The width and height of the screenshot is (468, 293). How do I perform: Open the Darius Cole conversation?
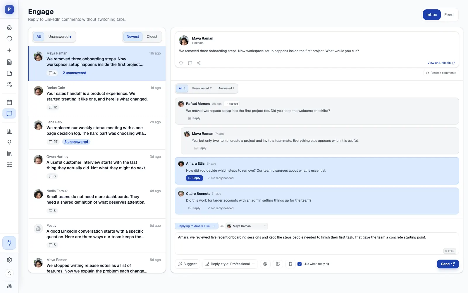(x=97, y=98)
